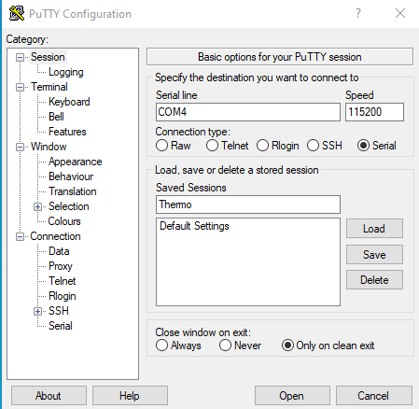
Task: Click the Speed input field
Action: [374, 112]
